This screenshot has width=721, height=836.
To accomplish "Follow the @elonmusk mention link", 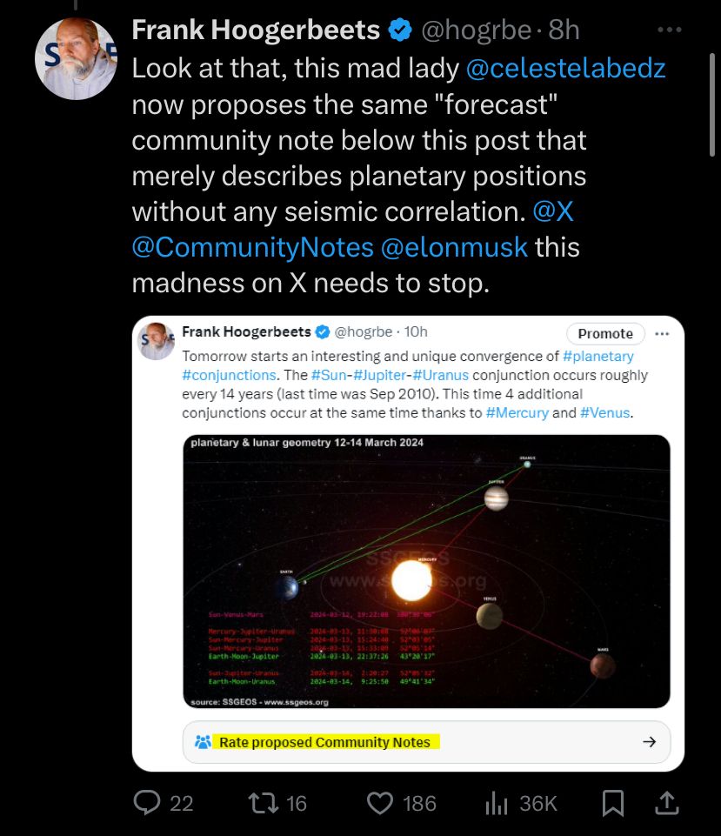I will tap(454, 247).
